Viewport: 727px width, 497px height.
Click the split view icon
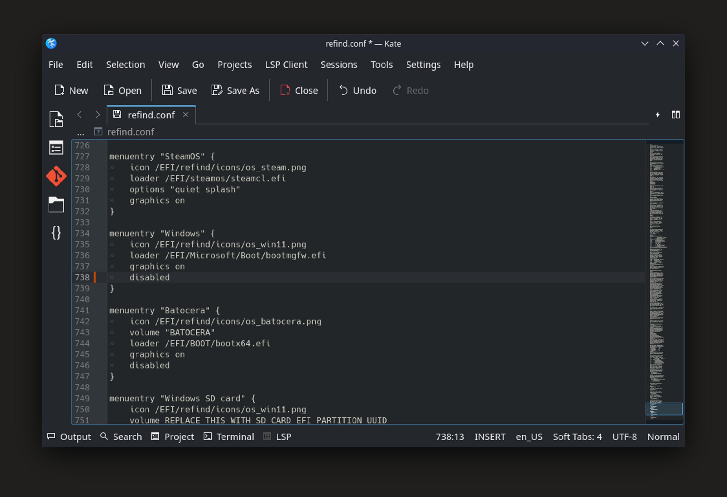tap(676, 115)
